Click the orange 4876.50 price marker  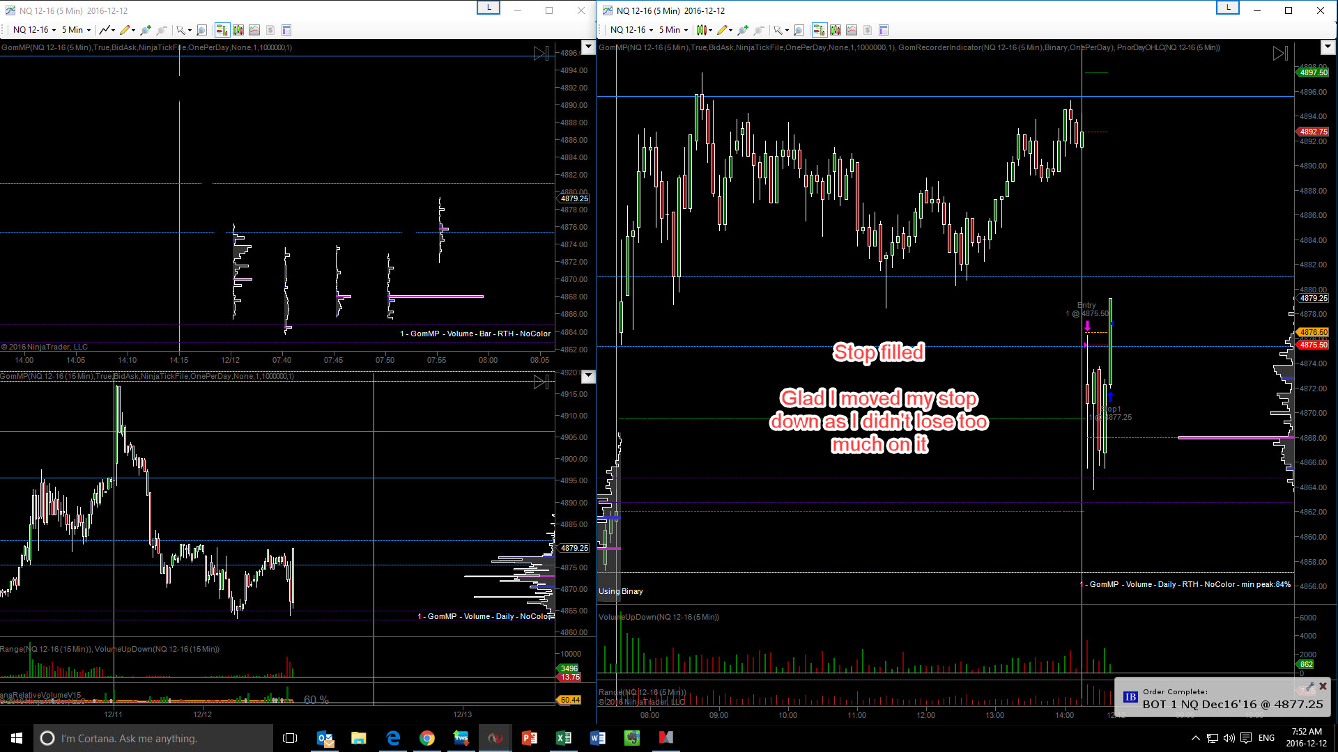[1314, 332]
